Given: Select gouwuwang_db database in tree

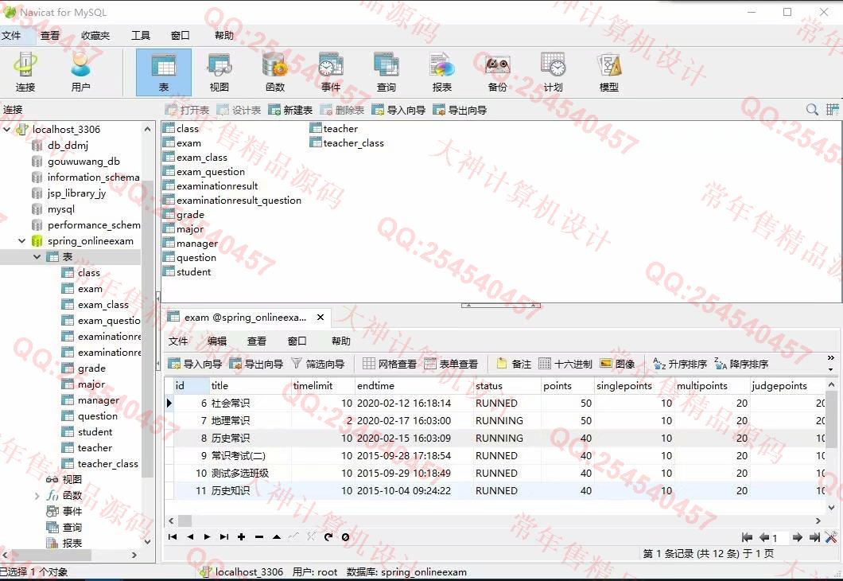Looking at the screenshot, I should point(84,162).
